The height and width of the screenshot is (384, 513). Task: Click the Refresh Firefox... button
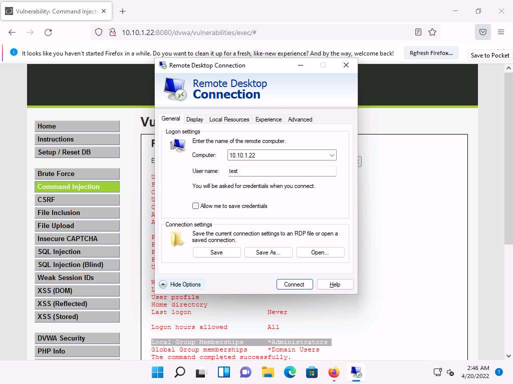(x=431, y=53)
